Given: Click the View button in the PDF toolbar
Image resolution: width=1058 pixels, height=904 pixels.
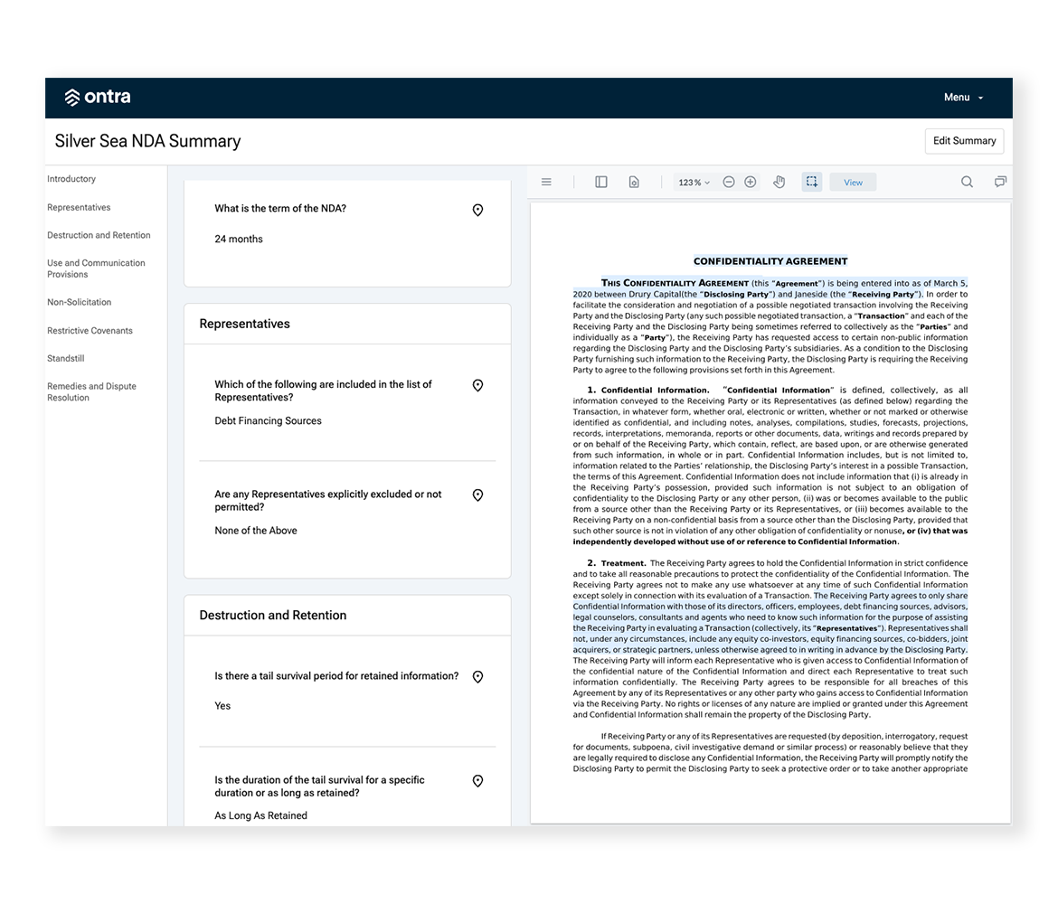Looking at the screenshot, I should coord(853,182).
